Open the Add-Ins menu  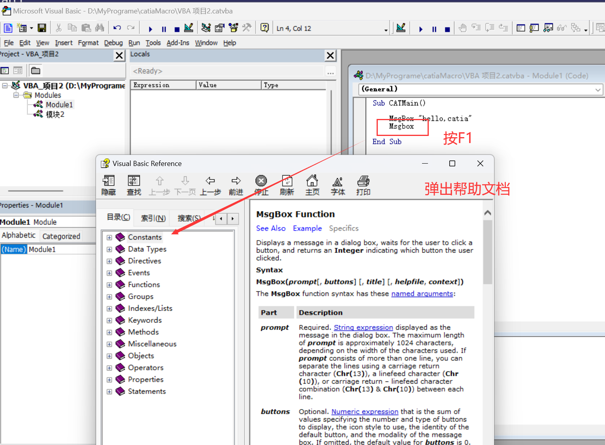178,43
